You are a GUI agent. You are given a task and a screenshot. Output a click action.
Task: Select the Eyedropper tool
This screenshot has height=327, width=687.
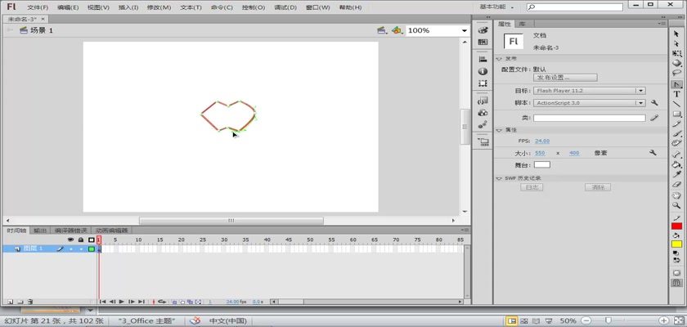[676, 174]
